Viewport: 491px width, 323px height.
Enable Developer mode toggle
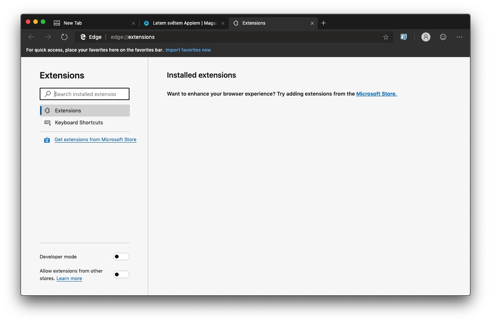(121, 257)
